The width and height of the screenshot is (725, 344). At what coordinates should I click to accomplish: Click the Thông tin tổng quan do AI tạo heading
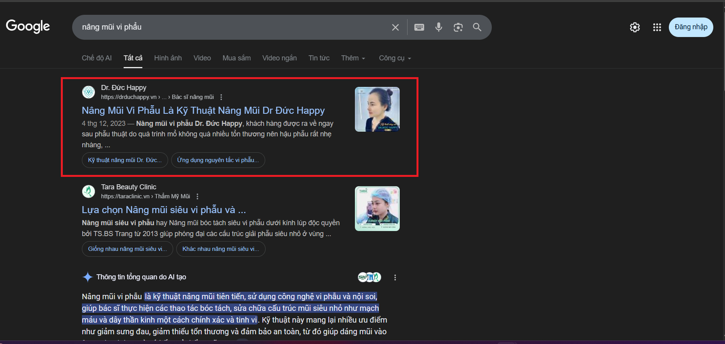pos(141,277)
